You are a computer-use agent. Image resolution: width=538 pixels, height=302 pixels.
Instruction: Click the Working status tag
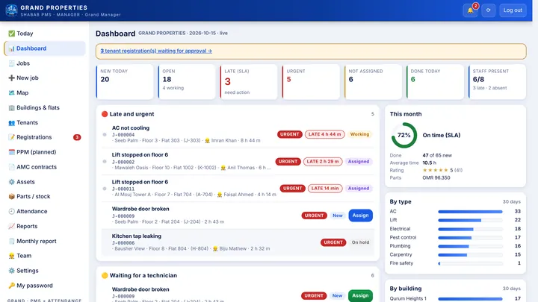(x=359, y=134)
